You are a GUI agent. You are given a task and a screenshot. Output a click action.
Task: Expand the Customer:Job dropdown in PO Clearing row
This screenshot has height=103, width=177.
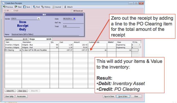pyautogui.click(x=105, y=50)
